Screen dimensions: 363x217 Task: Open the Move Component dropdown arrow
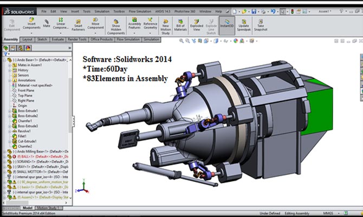[95, 33]
